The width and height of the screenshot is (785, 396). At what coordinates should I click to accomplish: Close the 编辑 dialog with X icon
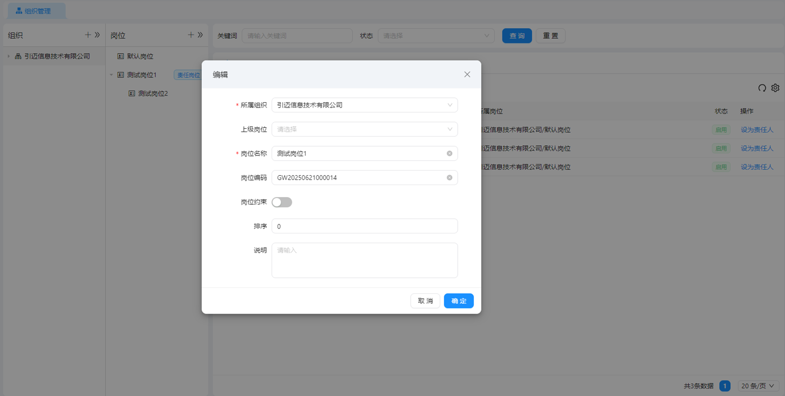tap(467, 75)
